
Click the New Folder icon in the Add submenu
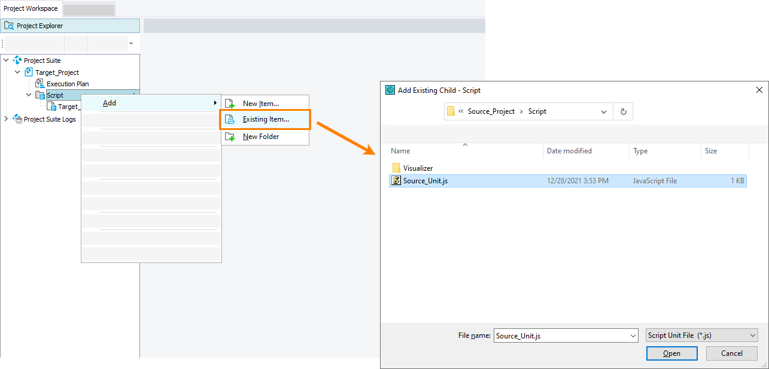coord(230,136)
